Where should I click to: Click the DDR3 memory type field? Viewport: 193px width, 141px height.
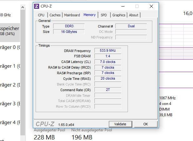point(69,26)
